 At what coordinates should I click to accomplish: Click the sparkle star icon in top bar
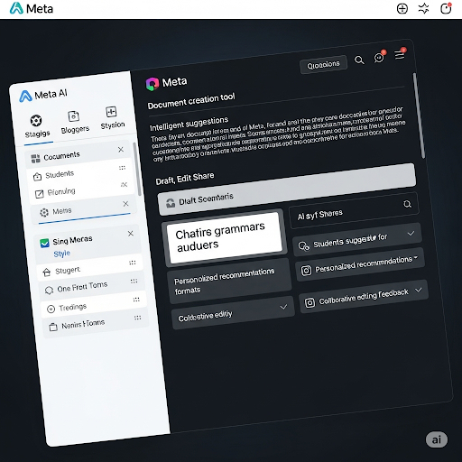[423, 9]
